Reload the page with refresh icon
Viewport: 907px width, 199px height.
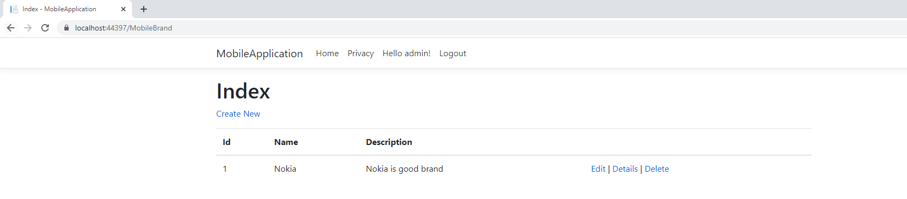pos(45,28)
